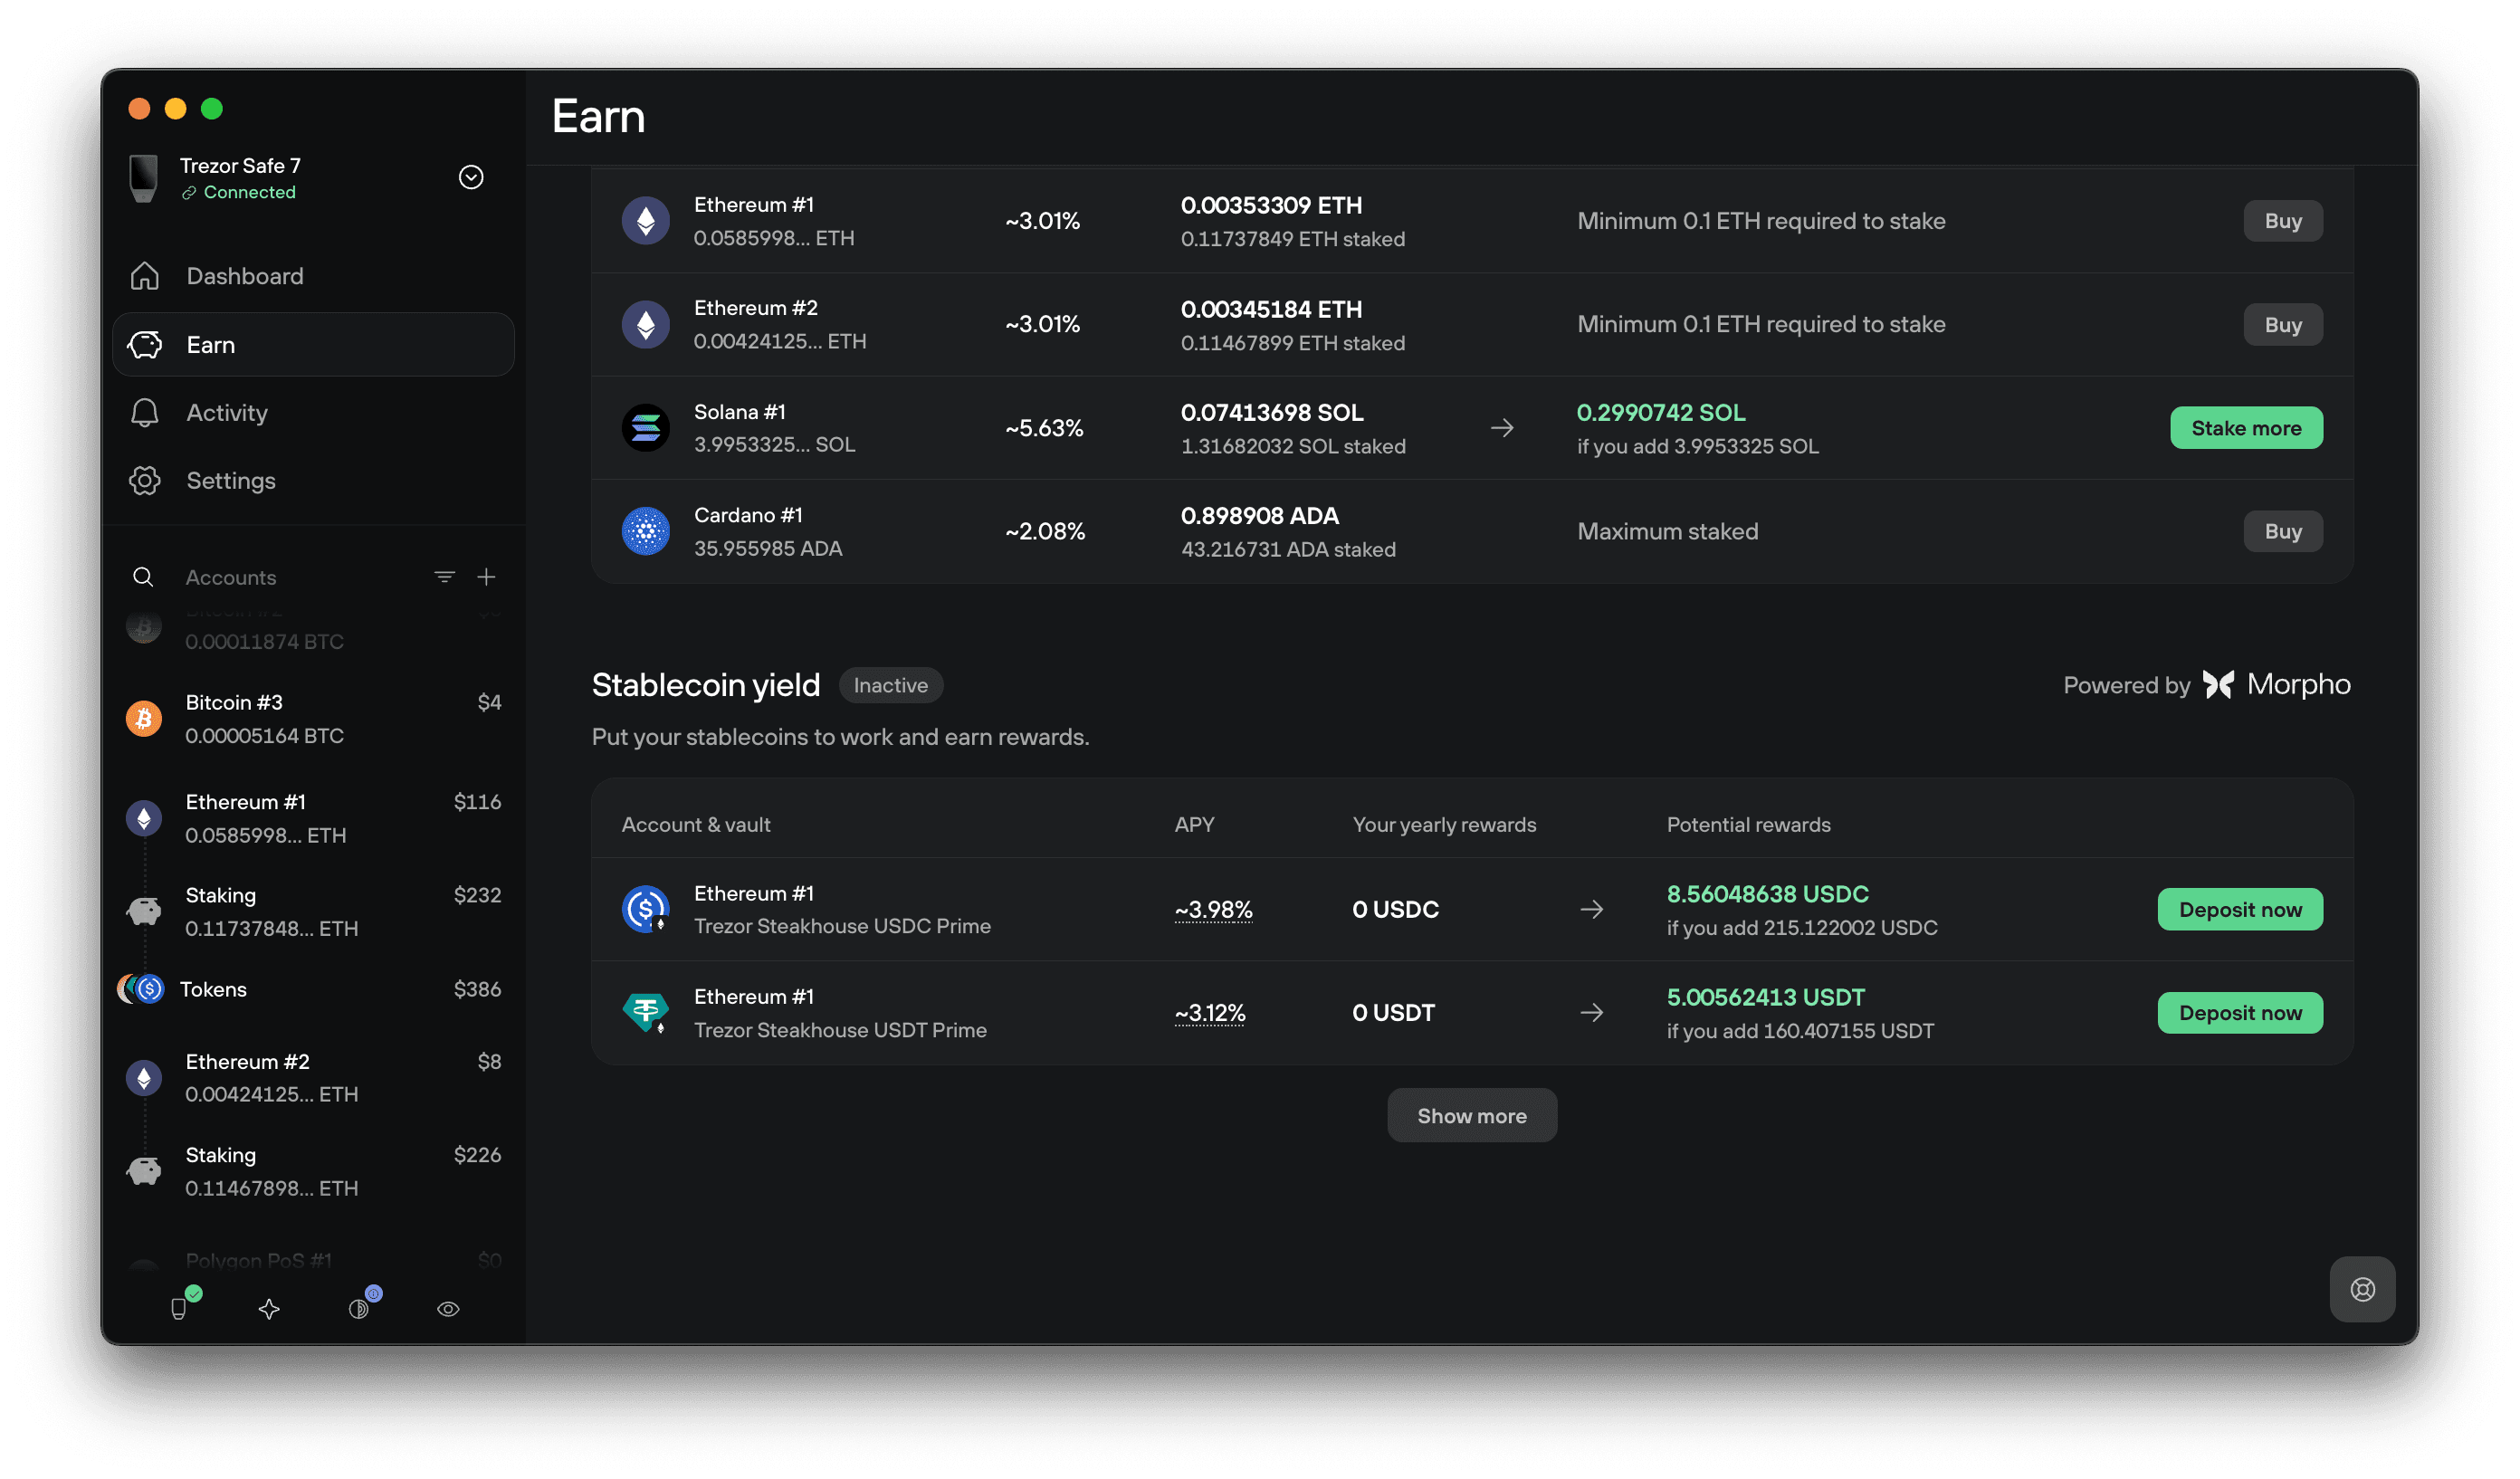This screenshot has height=1479, width=2520.
Task: Click the Ethereum #2 coin icon in staking table
Action: coord(646,324)
